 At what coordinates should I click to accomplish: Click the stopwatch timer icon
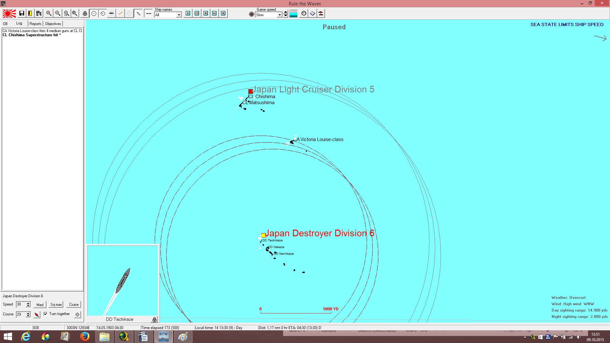[304, 13]
